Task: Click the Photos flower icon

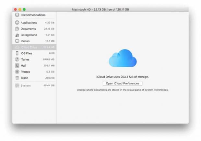Action: pos(17,72)
